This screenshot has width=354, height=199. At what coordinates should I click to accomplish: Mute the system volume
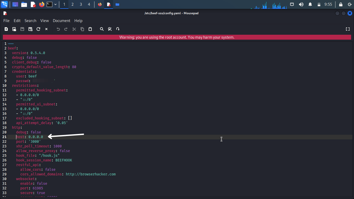[x=301, y=4]
